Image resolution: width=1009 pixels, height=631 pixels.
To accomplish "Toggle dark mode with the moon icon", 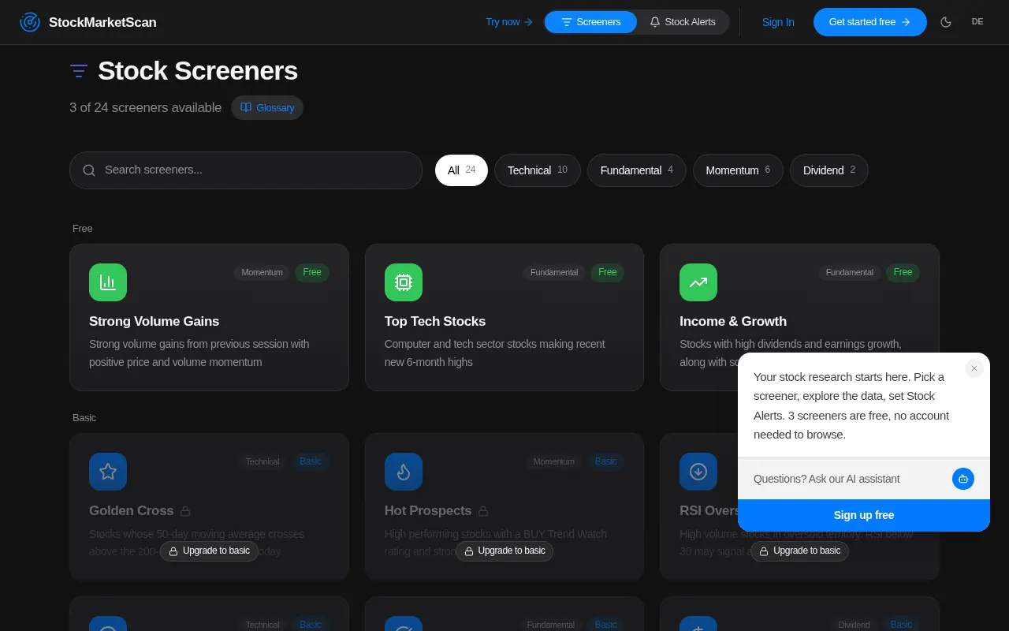I will coord(946,22).
